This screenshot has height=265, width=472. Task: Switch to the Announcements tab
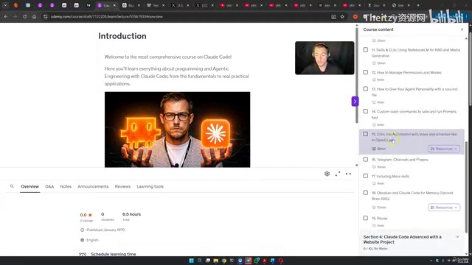tap(93, 186)
